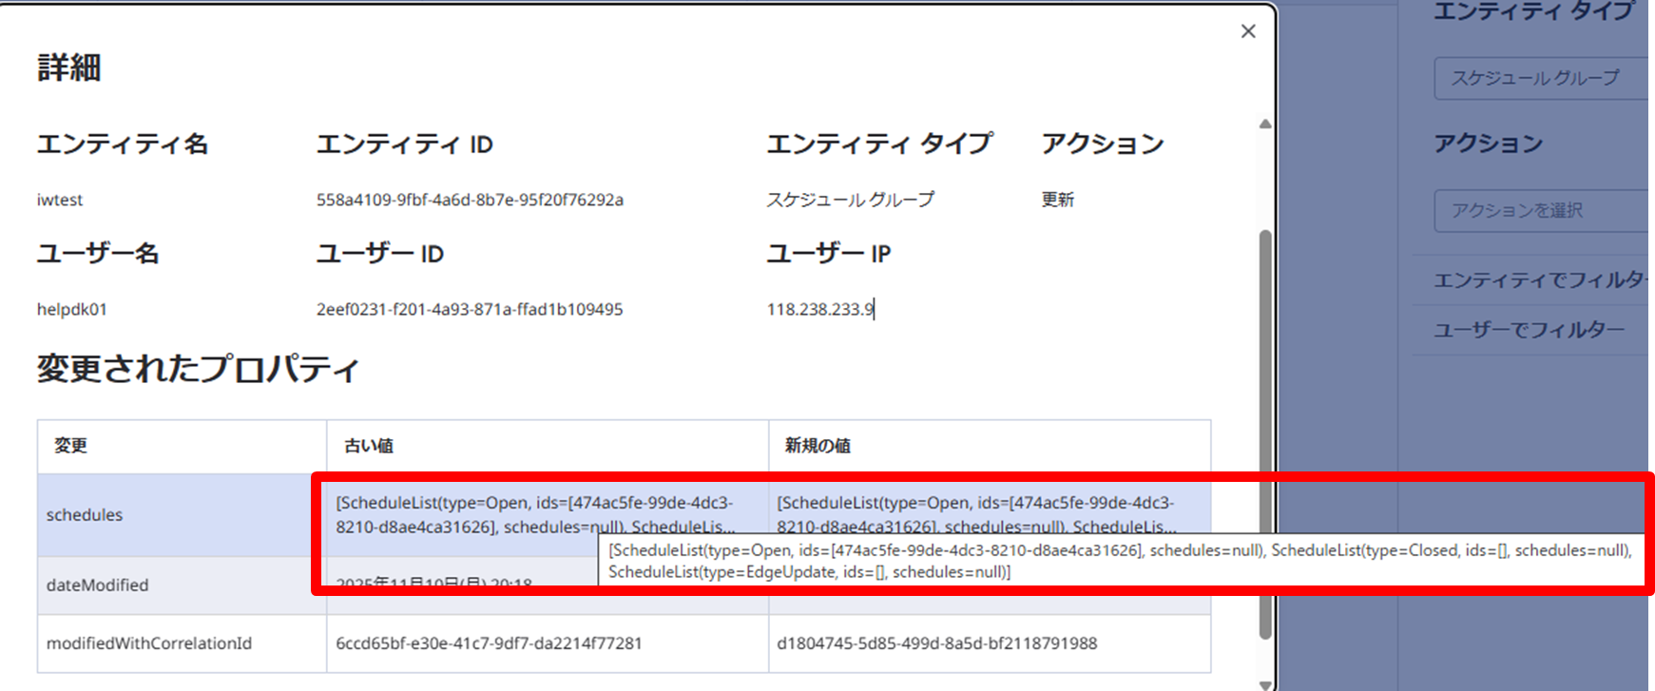Click the scrollbar down arrow in the dialog
Viewport: 1655px width, 691px height.
coord(1264,683)
